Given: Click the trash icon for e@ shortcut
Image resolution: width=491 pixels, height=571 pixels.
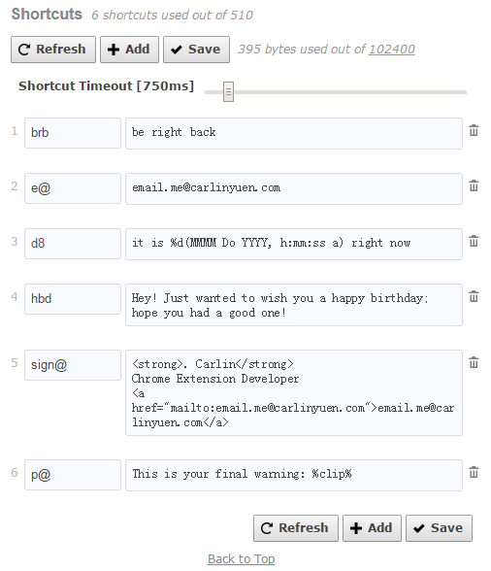Looking at the screenshot, I should pyautogui.click(x=474, y=185).
